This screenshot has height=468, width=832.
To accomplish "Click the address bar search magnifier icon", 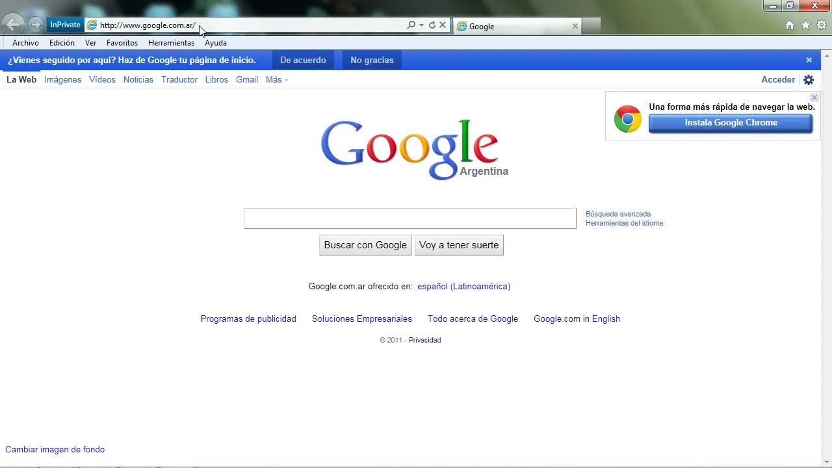I will [411, 25].
